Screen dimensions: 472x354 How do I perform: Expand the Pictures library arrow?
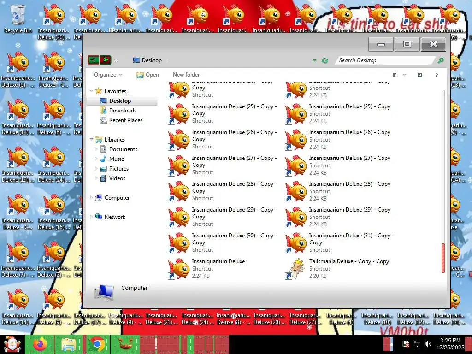pos(96,169)
